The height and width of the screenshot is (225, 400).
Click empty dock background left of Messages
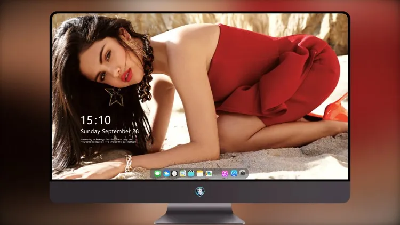[153, 173]
